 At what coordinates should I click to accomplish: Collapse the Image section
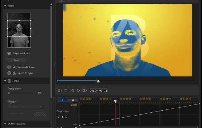tap(5, 6)
